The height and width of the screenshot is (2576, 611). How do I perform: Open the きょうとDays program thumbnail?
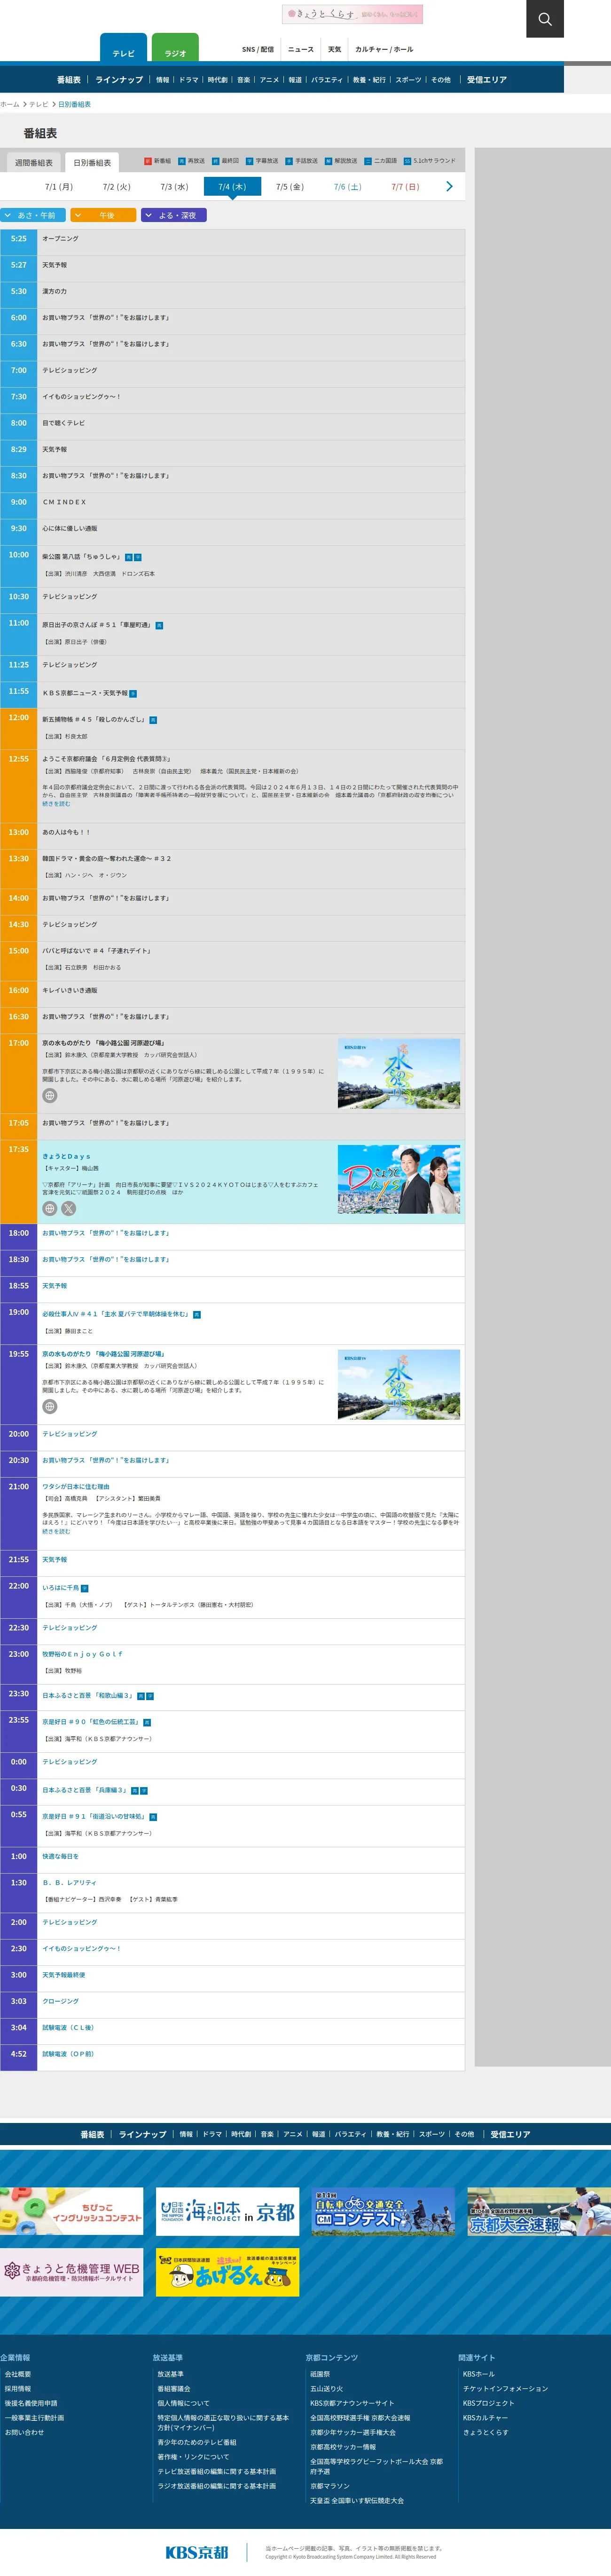click(399, 1180)
